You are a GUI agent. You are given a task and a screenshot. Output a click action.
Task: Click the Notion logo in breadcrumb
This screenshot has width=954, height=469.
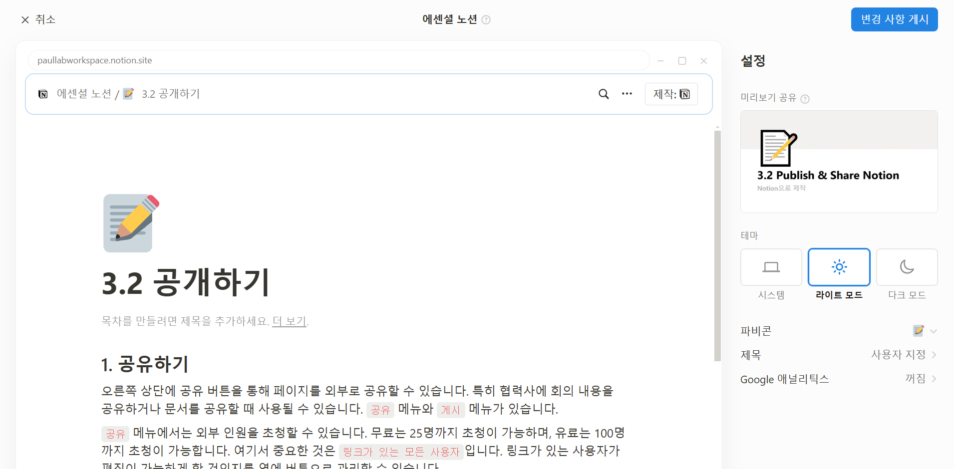43,94
